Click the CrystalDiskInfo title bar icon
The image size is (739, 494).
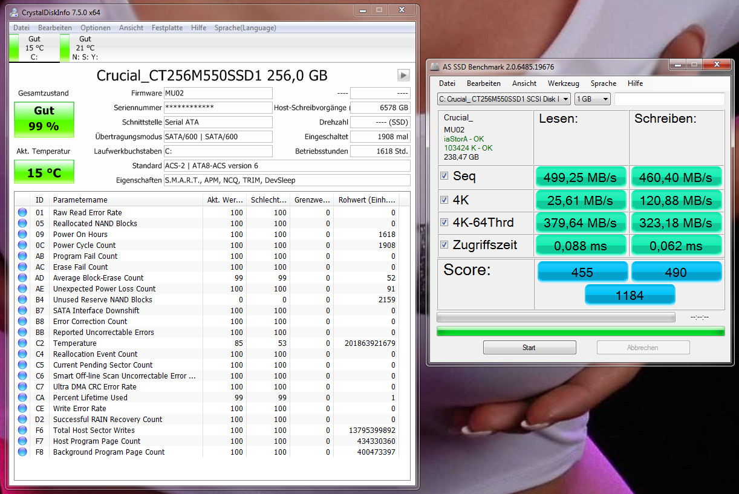pyautogui.click(x=13, y=12)
